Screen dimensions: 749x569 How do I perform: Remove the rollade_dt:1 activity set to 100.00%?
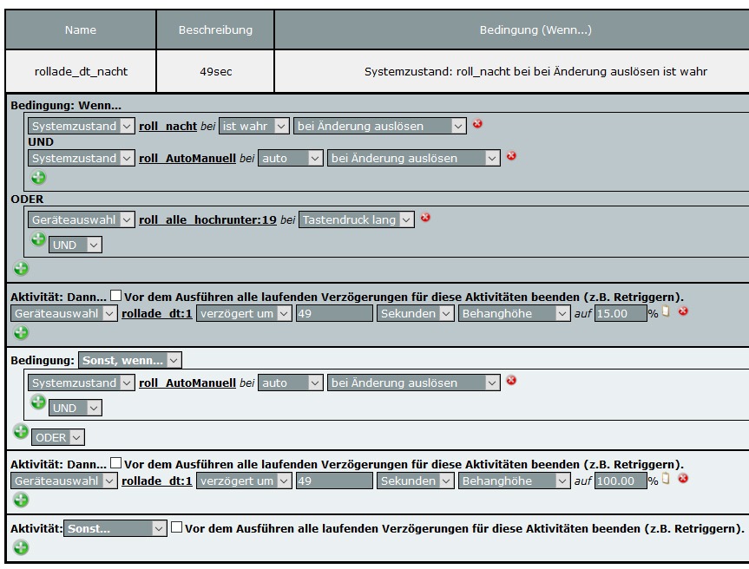[x=683, y=478]
